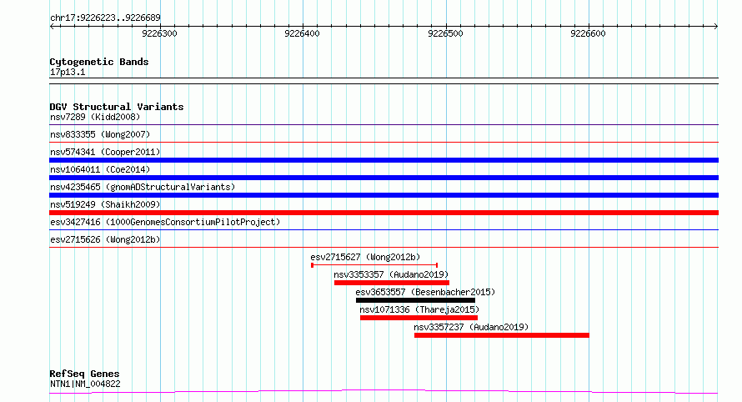
Task: Click the red bar under nsv3353357
Action: tap(392, 283)
